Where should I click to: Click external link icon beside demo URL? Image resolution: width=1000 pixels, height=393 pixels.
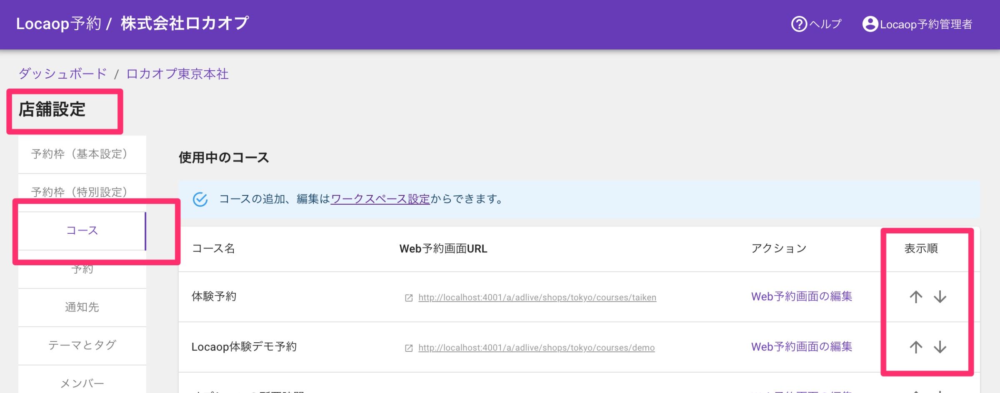(x=409, y=348)
